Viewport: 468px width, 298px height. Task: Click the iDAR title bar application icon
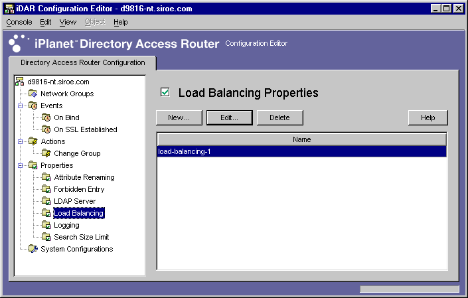[x=9, y=9]
